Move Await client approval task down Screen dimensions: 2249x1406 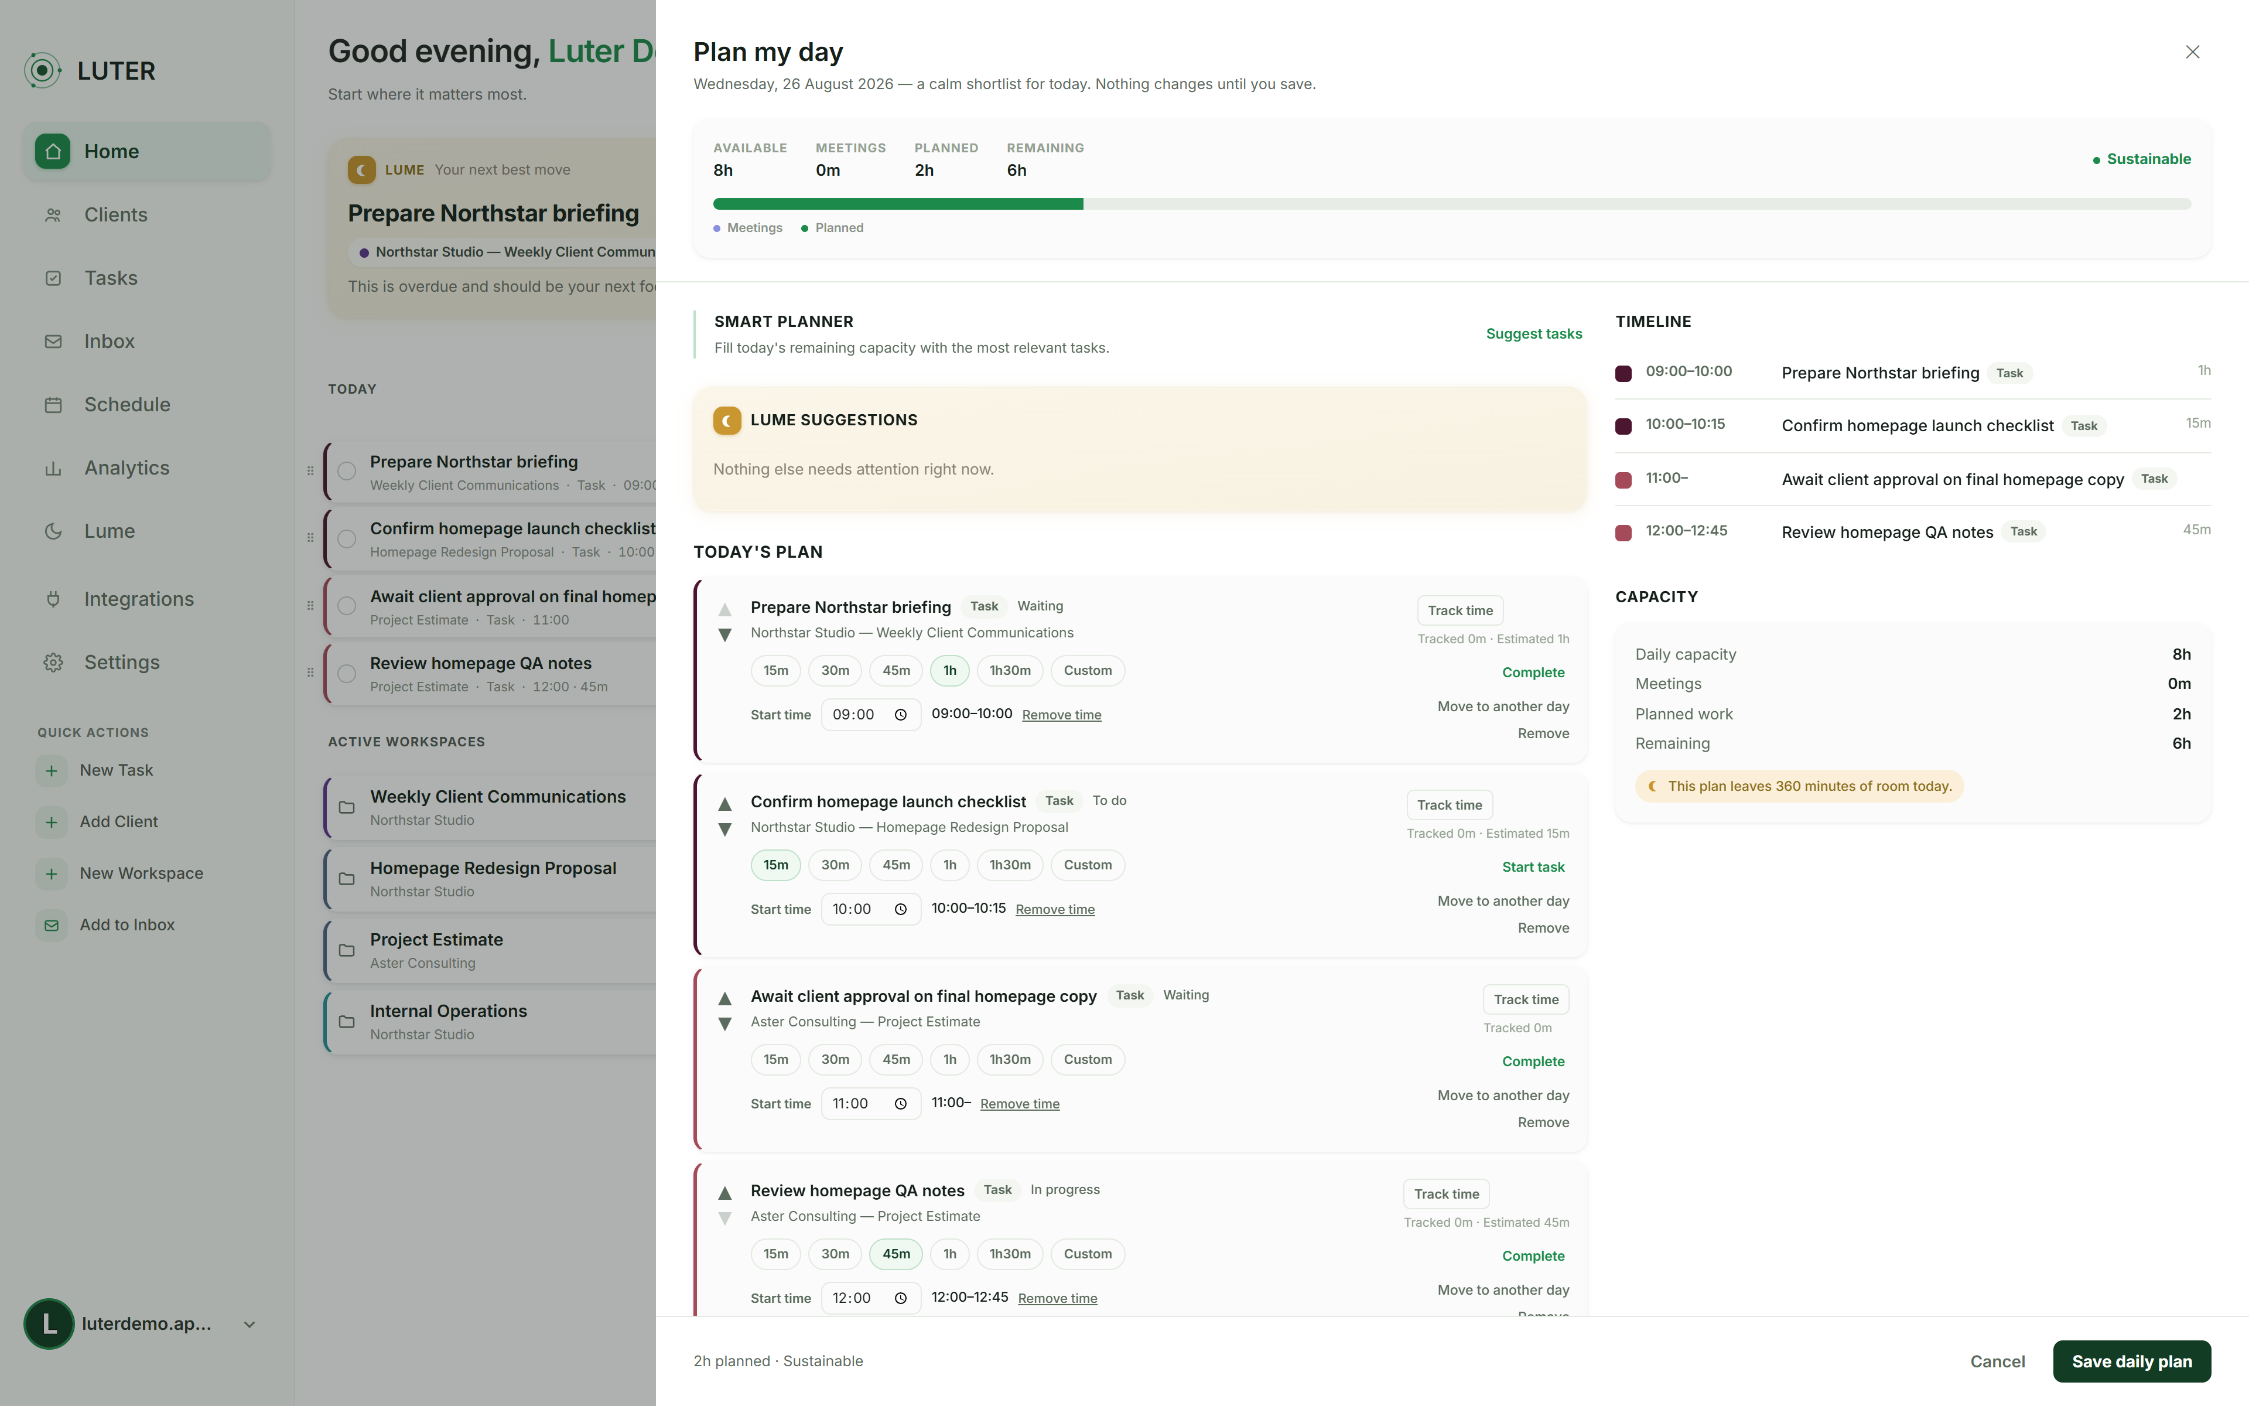[725, 1024]
